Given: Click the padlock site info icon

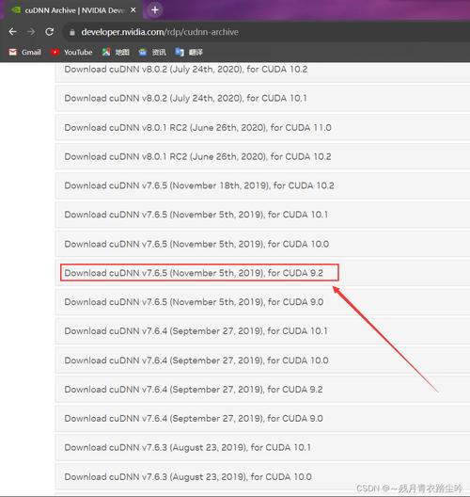Looking at the screenshot, I should coord(72,32).
